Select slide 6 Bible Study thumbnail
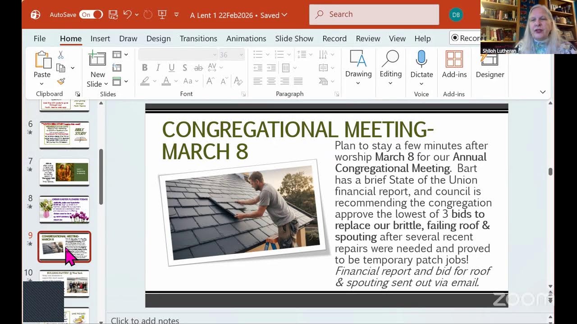 (64, 135)
